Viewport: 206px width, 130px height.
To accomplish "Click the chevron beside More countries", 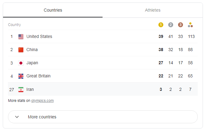I will point(17,117).
